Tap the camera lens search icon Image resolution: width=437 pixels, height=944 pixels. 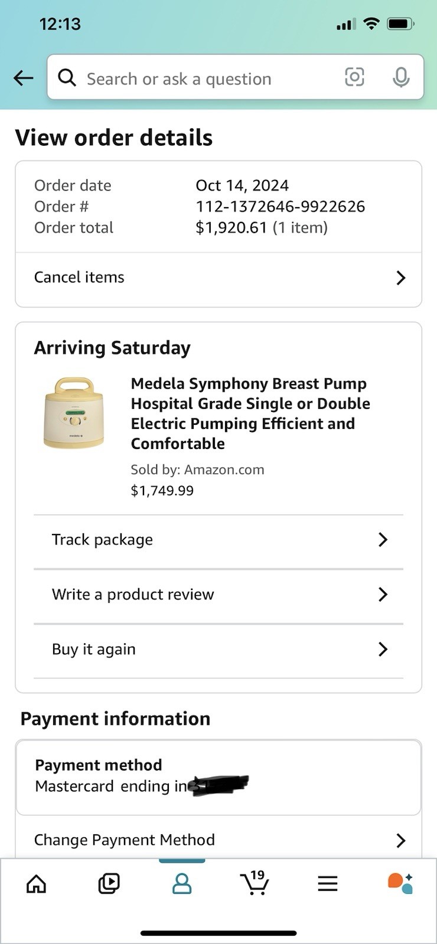[x=354, y=77]
